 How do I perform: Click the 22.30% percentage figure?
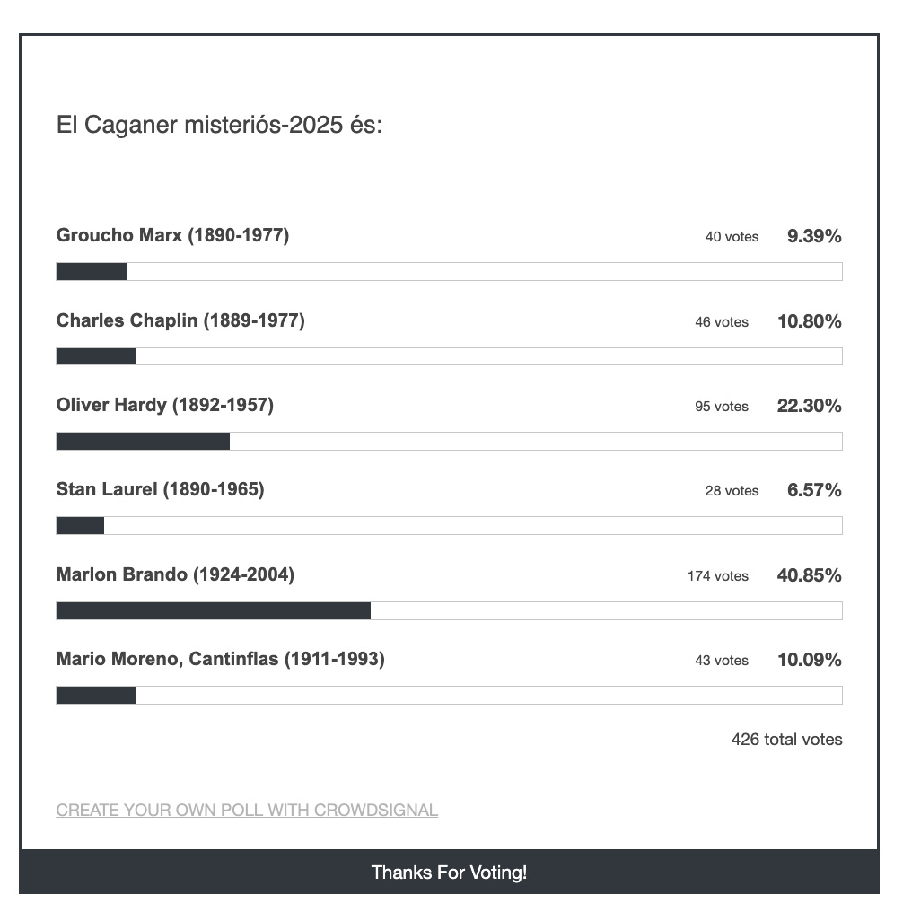pos(809,406)
